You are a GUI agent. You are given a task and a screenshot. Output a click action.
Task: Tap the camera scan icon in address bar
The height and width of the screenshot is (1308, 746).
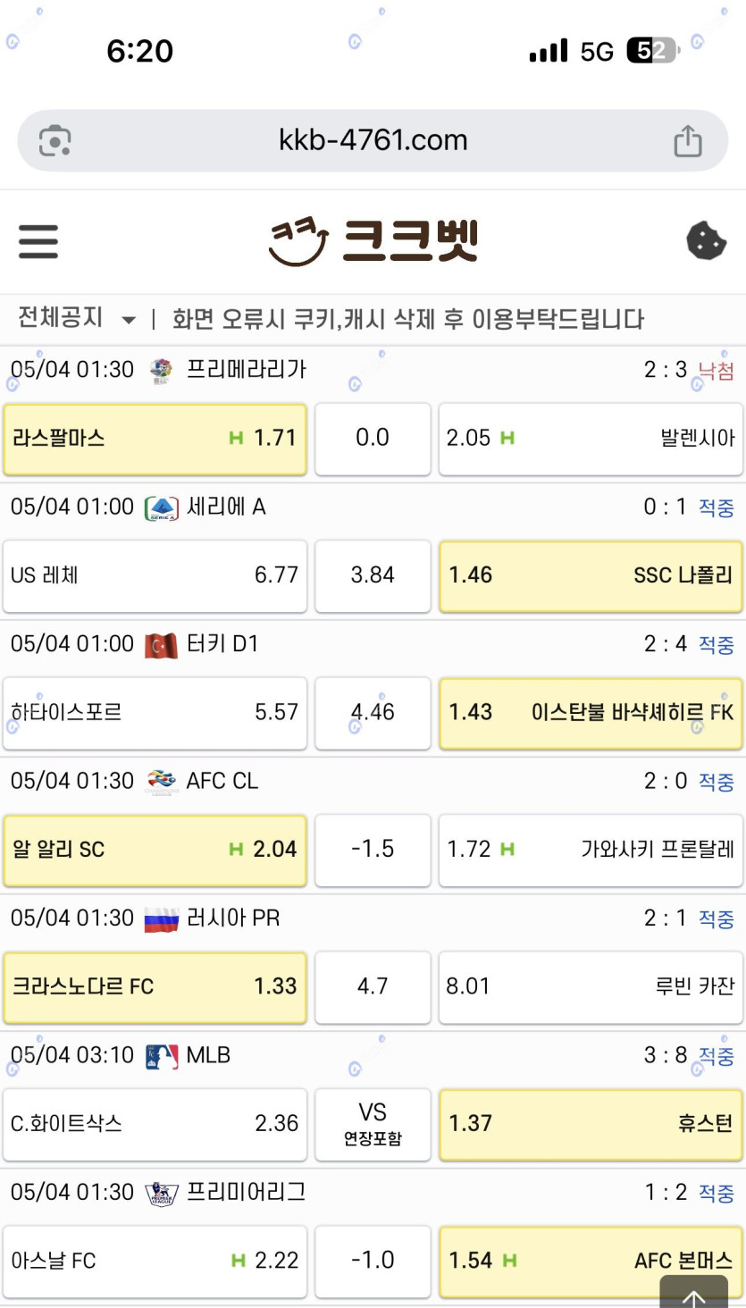(55, 141)
